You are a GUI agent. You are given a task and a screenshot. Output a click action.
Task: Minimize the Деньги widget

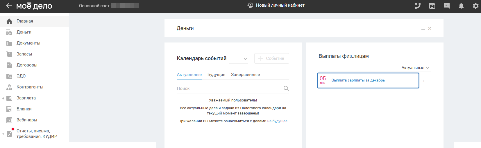point(423,29)
